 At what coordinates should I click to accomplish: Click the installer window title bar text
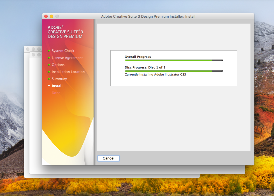coord(148,16)
